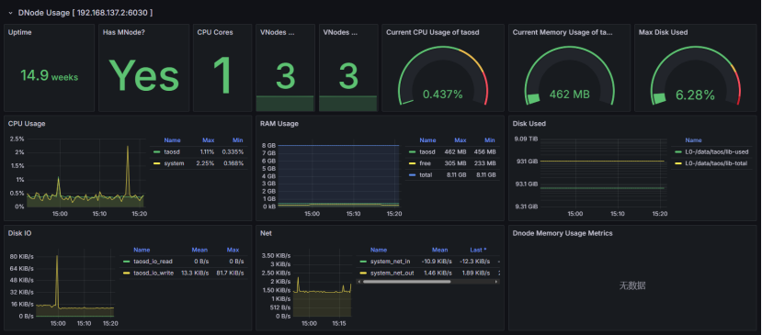
Task: Sort Net legend by Last * column
Action: click(x=478, y=250)
